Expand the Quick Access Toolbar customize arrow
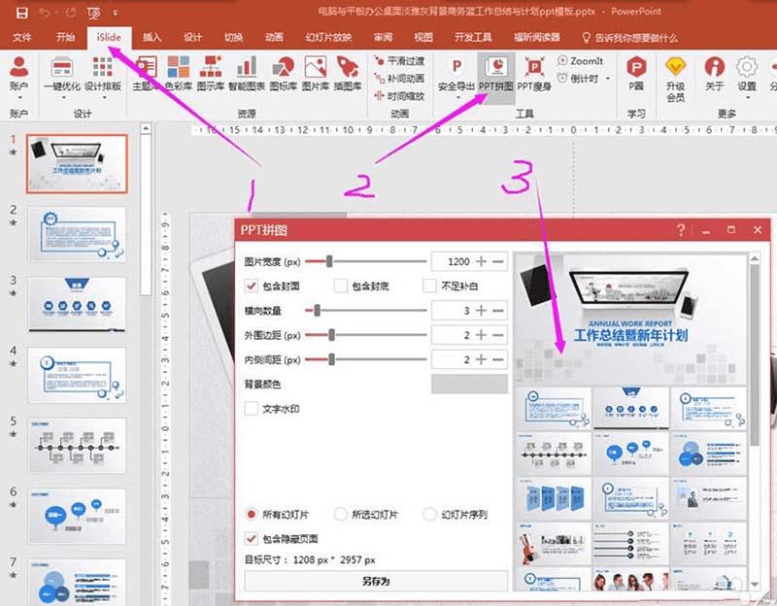This screenshot has height=606, width=777. pyautogui.click(x=115, y=13)
